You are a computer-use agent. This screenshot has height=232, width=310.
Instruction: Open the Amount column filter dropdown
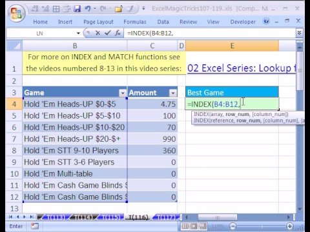[173, 93]
